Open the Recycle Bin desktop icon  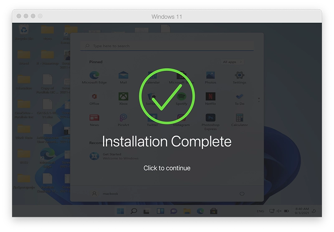coord(24,33)
